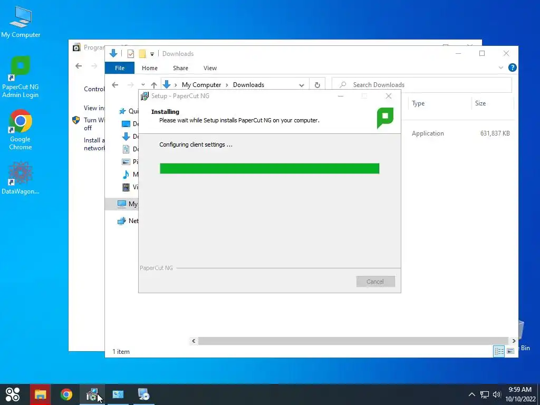Click the setup icon in dialog title bar
Screen dimensions: 540x405
tap(144, 96)
